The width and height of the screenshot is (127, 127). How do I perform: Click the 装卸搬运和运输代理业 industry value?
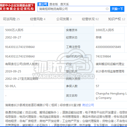tap(110, 64)
